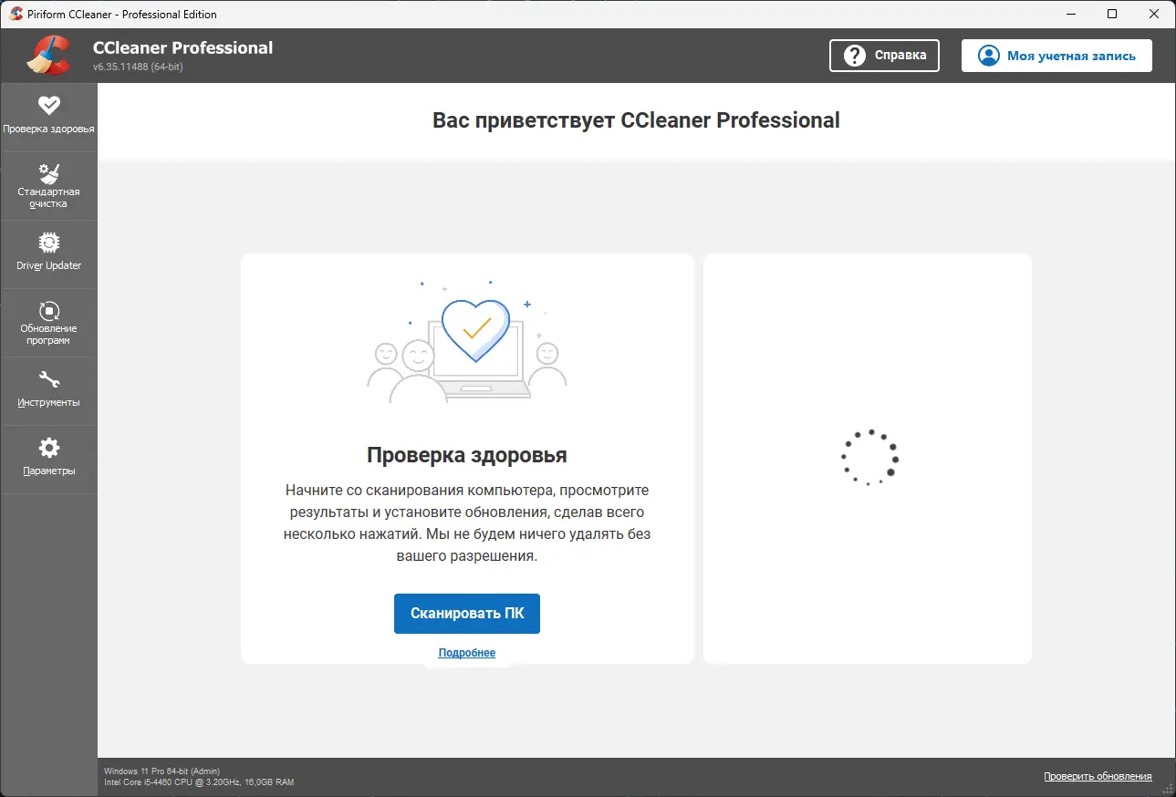This screenshot has width=1176, height=797.
Task: Click the question mark icon beside Справка
Action: point(855,56)
